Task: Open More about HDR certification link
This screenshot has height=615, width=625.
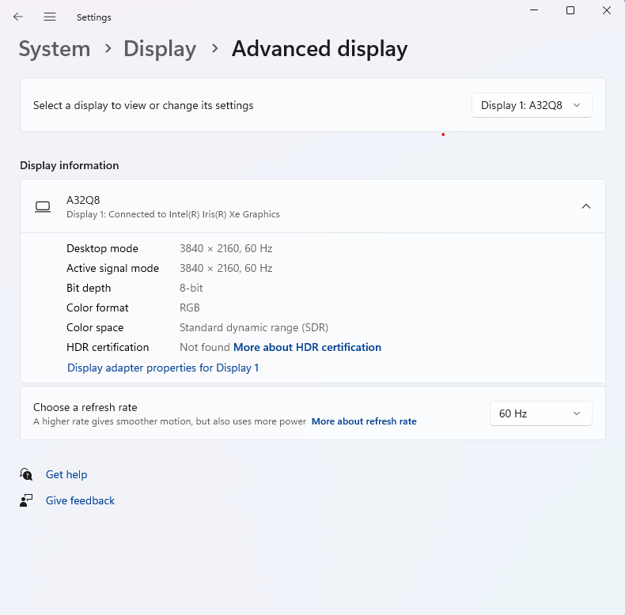Action: point(307,347)
